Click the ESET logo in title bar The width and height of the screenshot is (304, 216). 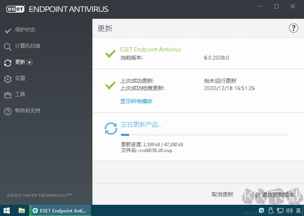(x=15, y=9)
